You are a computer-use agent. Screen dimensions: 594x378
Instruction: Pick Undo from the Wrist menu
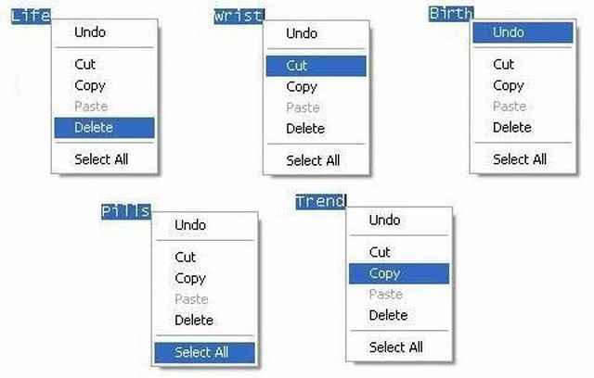(x=302, y=33)
